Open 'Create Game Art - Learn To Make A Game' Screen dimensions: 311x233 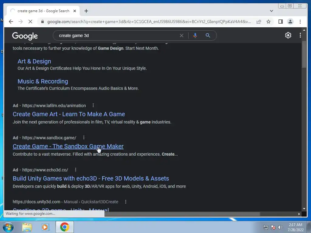pos(69,114)
